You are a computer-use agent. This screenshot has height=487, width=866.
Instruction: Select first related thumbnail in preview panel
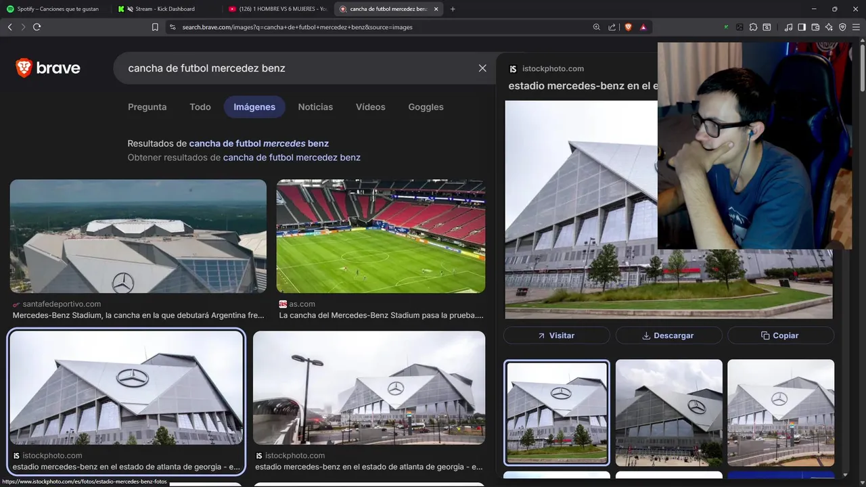click(x=557, y=413)
